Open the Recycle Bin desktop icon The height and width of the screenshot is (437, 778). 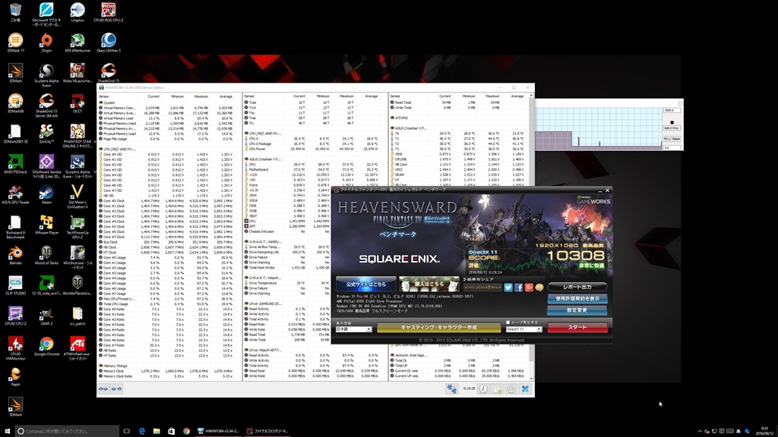(15, 12)
